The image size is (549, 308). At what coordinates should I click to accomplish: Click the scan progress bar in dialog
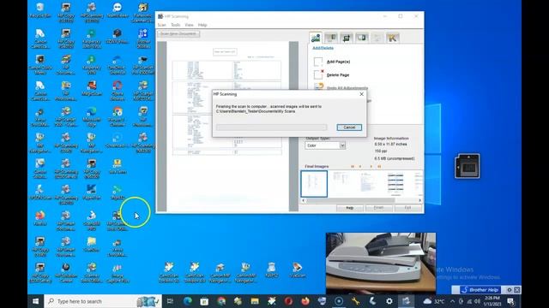271,127
